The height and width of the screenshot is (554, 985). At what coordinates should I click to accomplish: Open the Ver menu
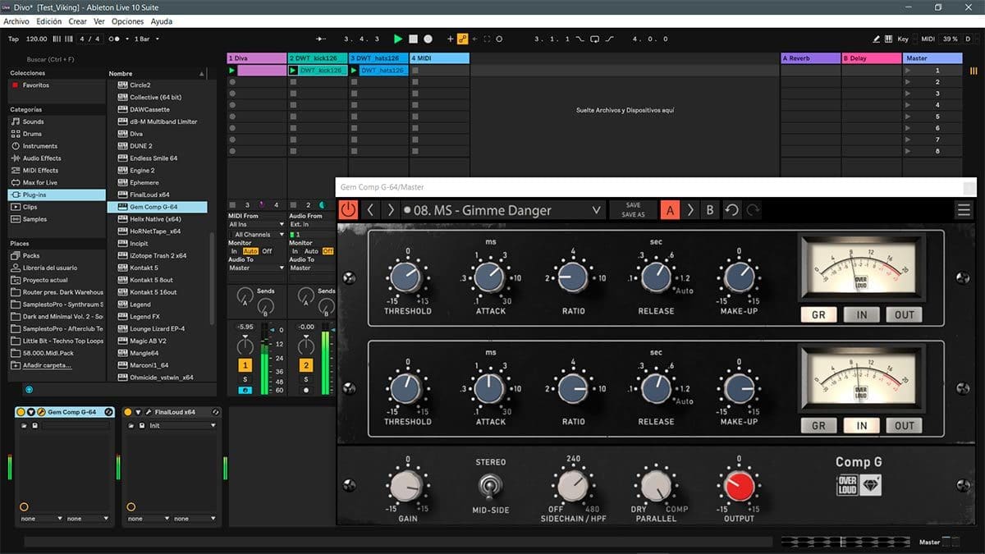coord(99,21)
